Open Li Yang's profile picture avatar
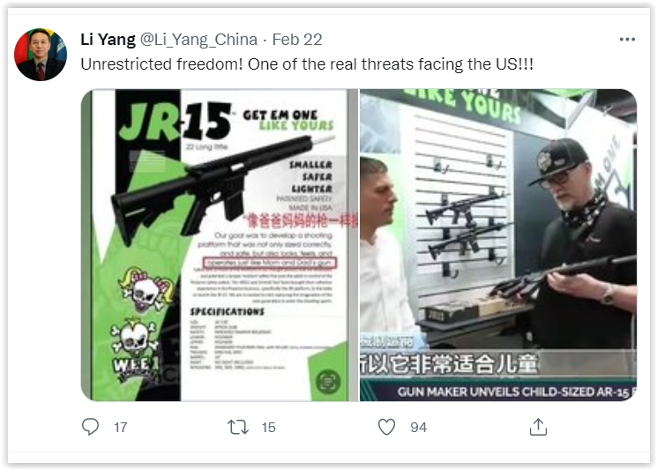 [41, 55]
